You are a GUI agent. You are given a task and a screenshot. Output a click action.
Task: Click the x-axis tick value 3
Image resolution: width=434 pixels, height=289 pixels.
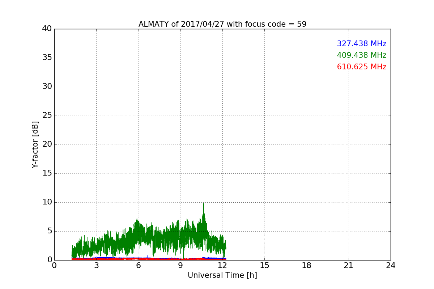96,266
